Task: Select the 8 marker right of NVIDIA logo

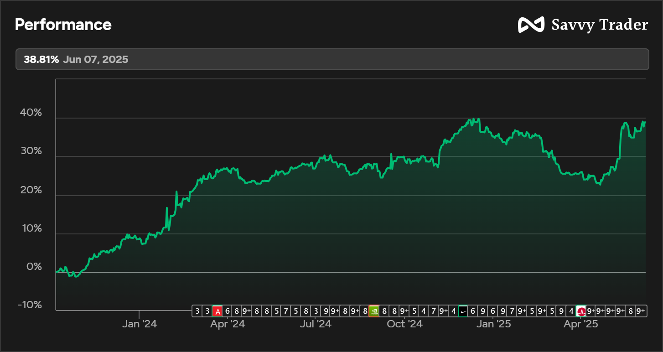Action: [384, 311]
